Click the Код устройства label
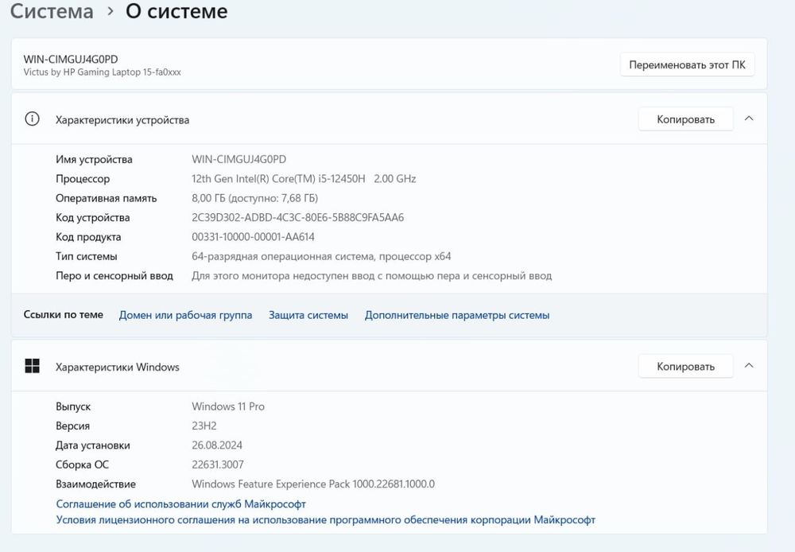This screenshot has height=552, width=795. [x=93, y=218]
